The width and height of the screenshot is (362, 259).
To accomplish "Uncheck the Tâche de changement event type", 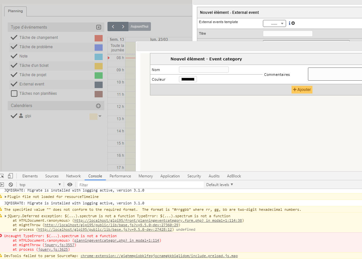I will (14, 38).
